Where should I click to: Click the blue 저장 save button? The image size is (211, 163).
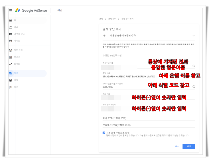pyautogui.click(x=189, y=146)
